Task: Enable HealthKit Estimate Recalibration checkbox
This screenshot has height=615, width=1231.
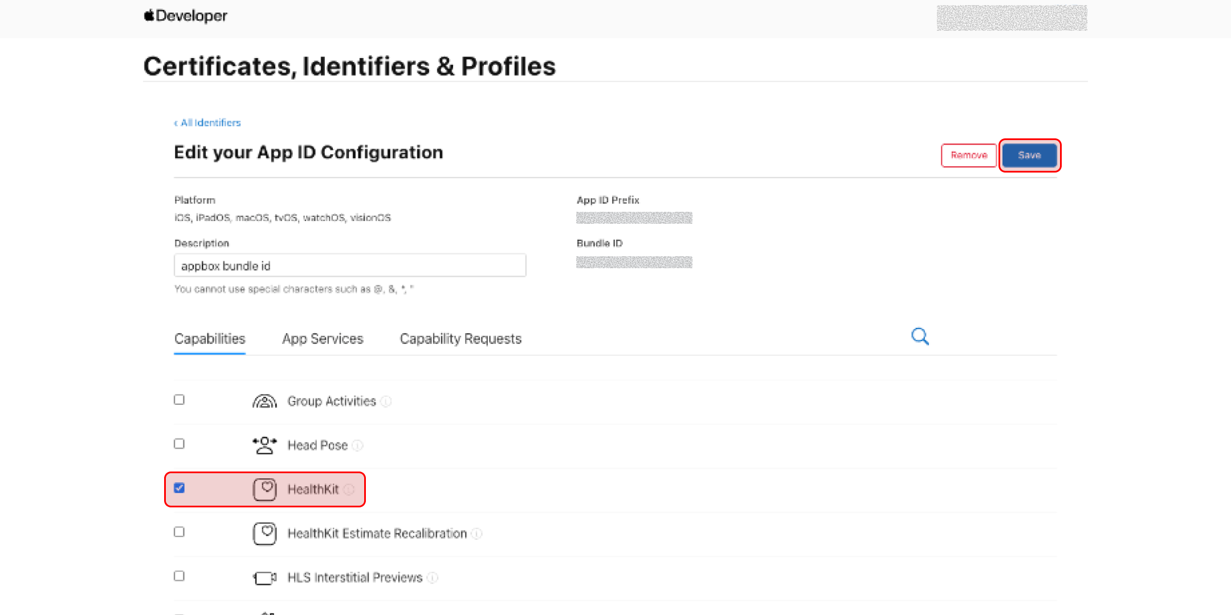Action: point(180,532)
